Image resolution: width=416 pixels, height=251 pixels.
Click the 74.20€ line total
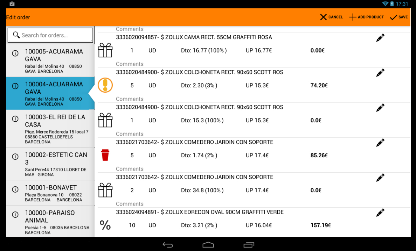pos(319,86)
